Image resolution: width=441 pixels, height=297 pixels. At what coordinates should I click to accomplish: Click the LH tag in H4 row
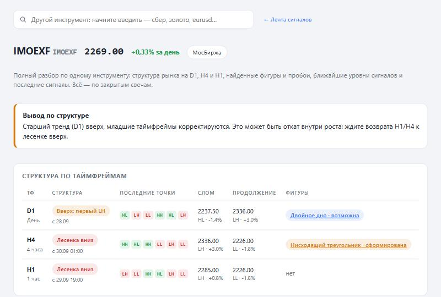[x=171, y=244]
